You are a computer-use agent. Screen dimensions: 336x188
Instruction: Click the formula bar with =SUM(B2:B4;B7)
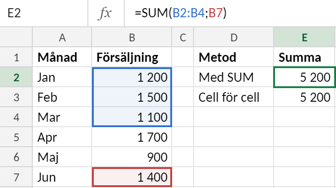pyautogui.click(x=230, y=13)
